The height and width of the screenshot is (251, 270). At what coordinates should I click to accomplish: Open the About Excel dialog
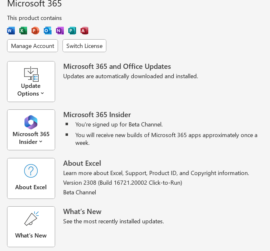(x=31, y=178)
